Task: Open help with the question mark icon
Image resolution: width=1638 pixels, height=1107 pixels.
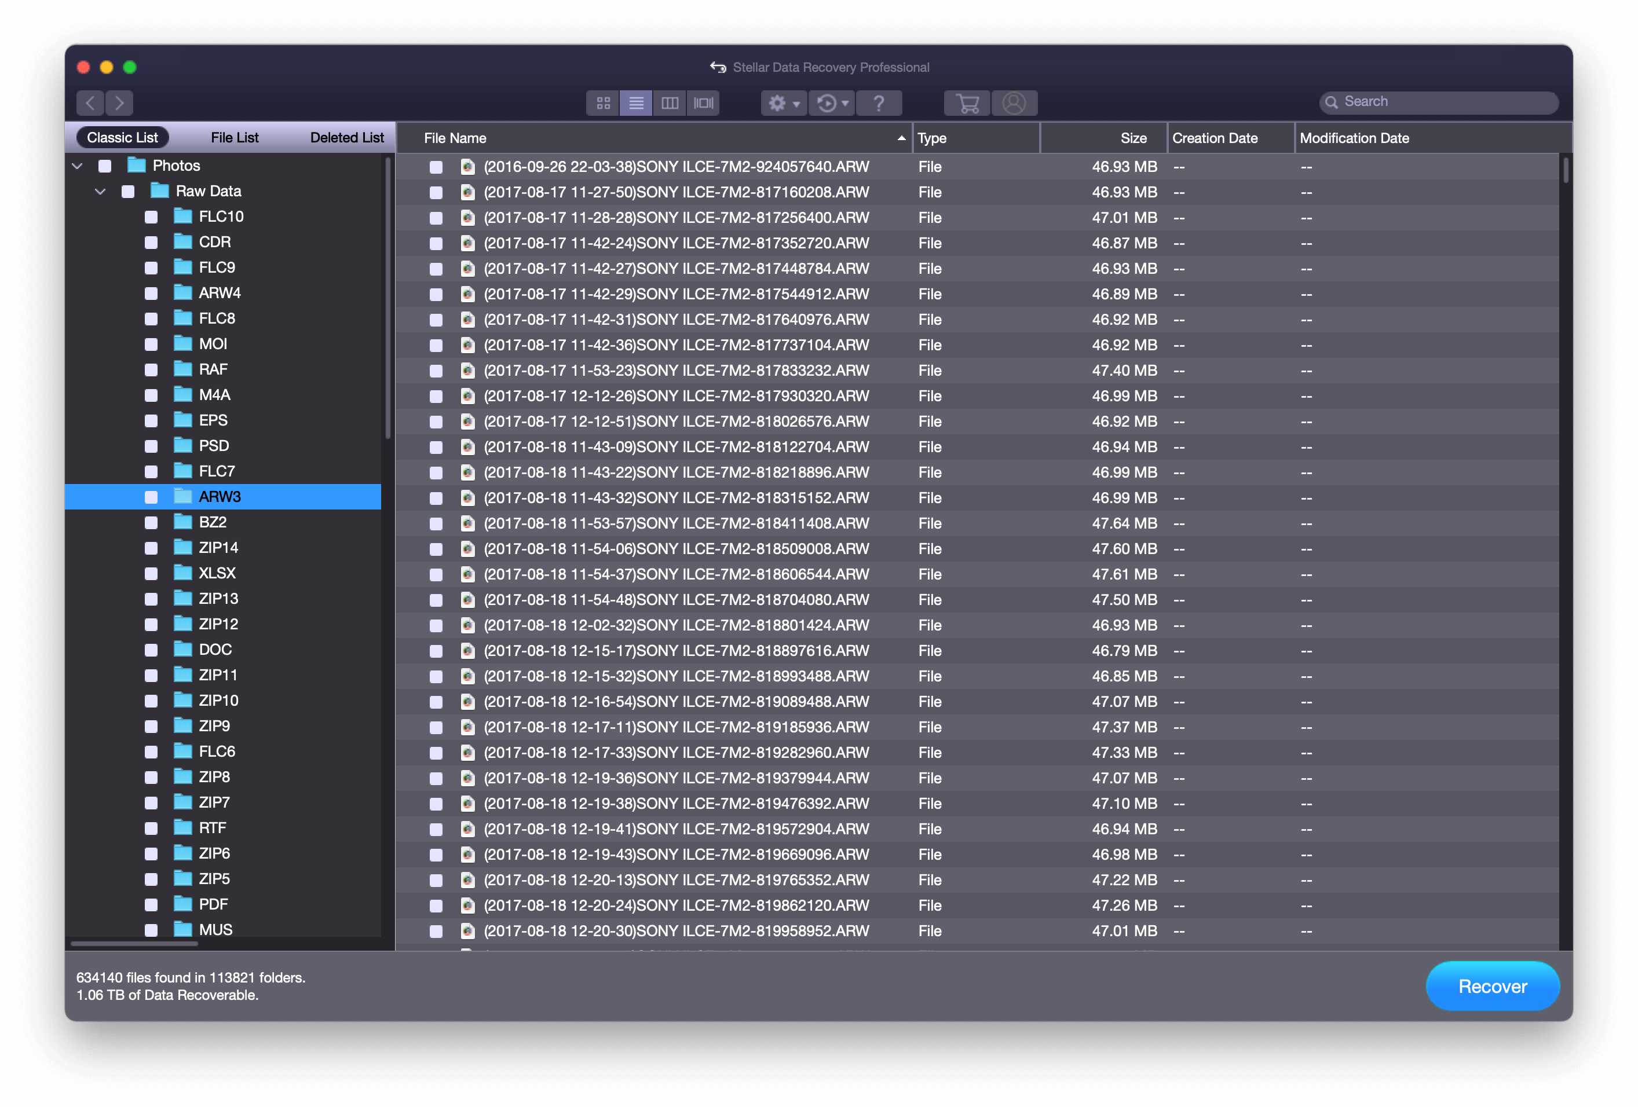Action: [878, 103]
